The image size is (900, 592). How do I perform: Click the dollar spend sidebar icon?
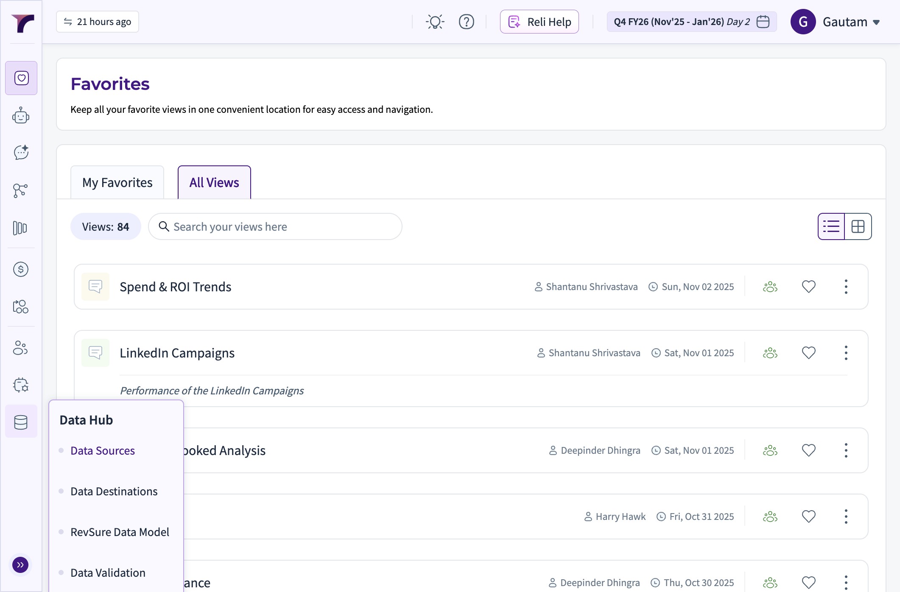[x=21, y=269]
